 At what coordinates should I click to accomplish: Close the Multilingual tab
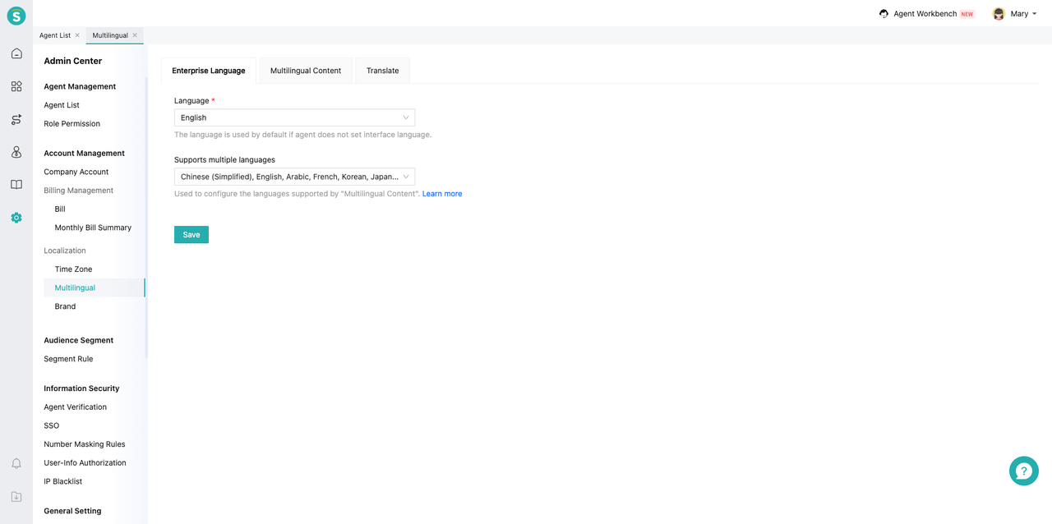click(x=135, y=35)
